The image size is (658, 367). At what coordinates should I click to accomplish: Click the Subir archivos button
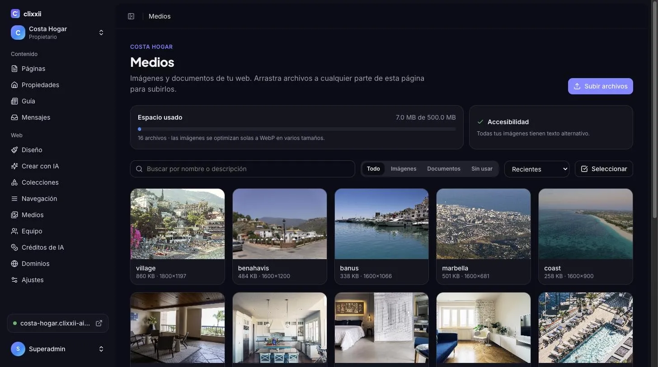601,86
